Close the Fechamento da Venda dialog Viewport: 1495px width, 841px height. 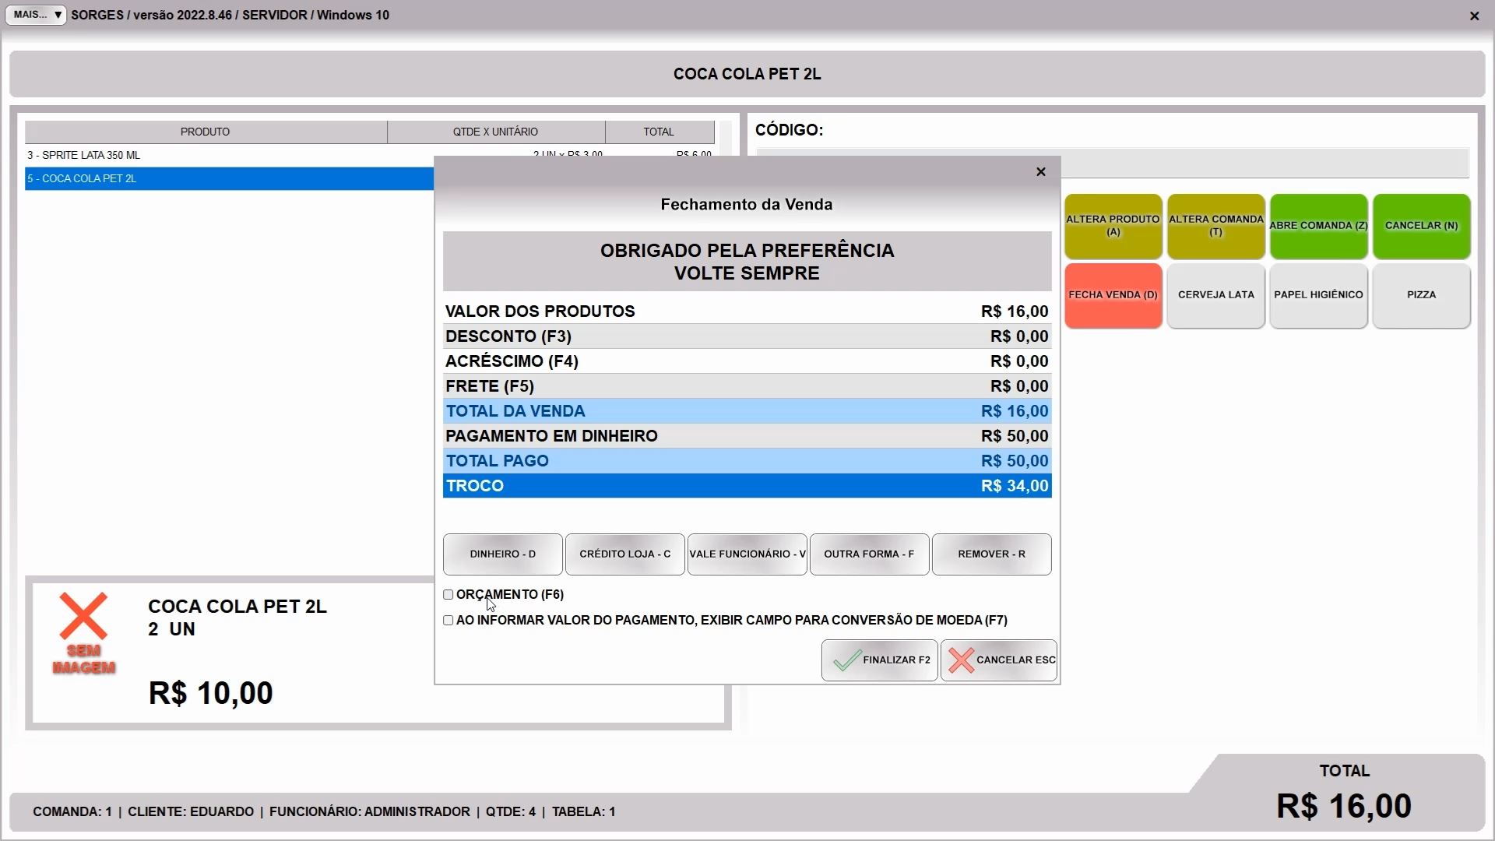pos(1040,172)
